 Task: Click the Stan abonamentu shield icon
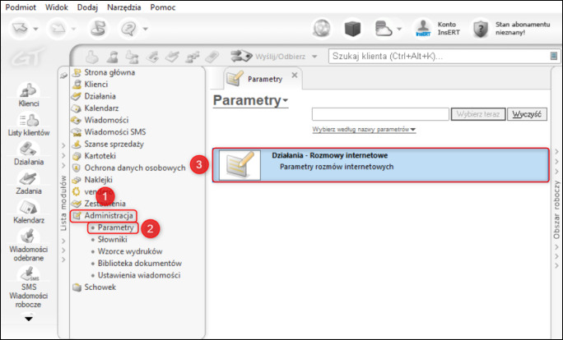tap(481, 29)
